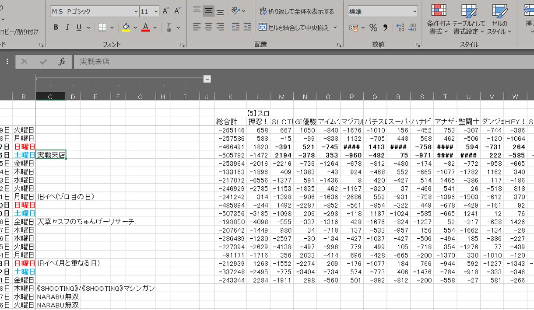Align text right
Image resolution: width=534 pixels, height=310 pixels.
[220, 27]
